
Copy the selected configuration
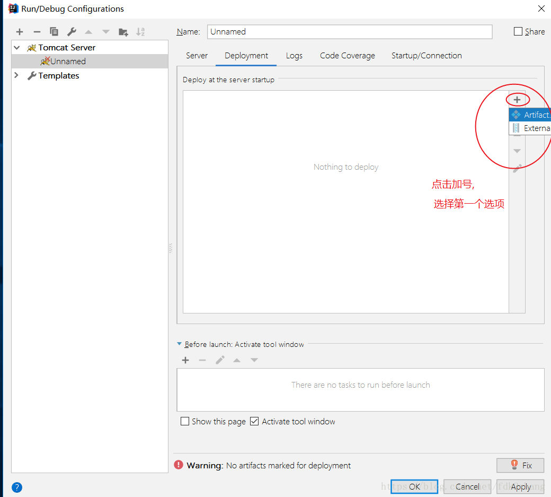pos(54,32)
